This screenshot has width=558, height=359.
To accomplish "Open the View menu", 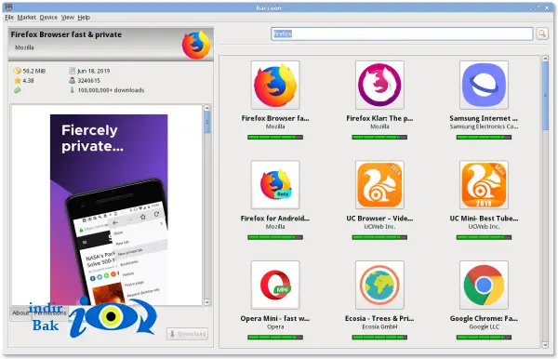I will [68, 17].
